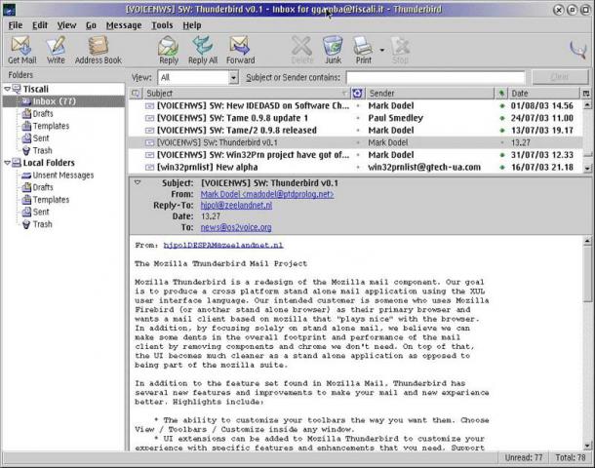Click message body scrollbar down arrow
Image resolution: width=595 pixels, height=468 pixels.
(x=587, y=446)
